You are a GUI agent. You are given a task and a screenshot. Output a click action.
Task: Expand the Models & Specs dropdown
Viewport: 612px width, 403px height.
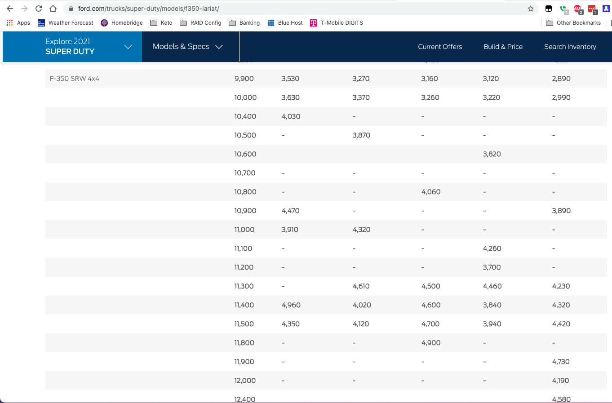(188, 47)
